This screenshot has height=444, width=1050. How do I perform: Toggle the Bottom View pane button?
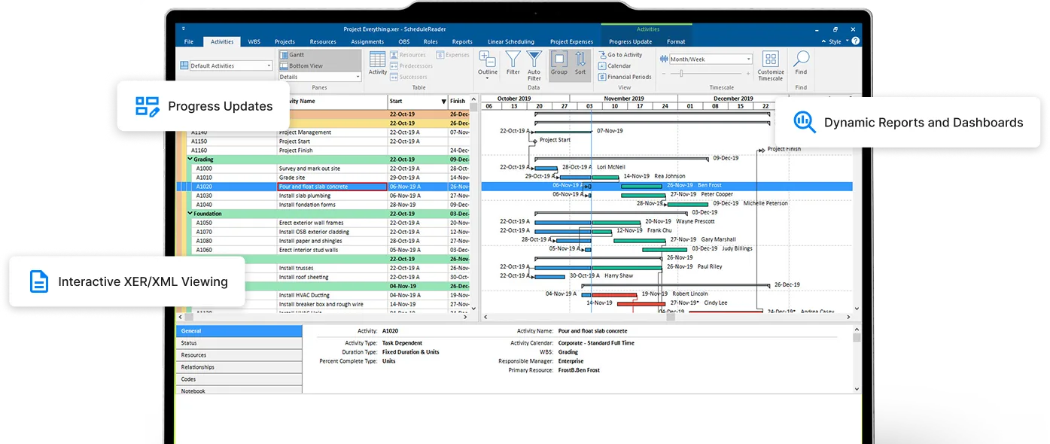pyautogui.click(x=319, y=65)
